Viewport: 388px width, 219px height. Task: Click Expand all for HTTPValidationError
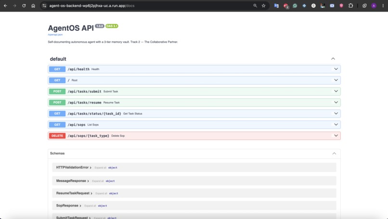[100, 168]
